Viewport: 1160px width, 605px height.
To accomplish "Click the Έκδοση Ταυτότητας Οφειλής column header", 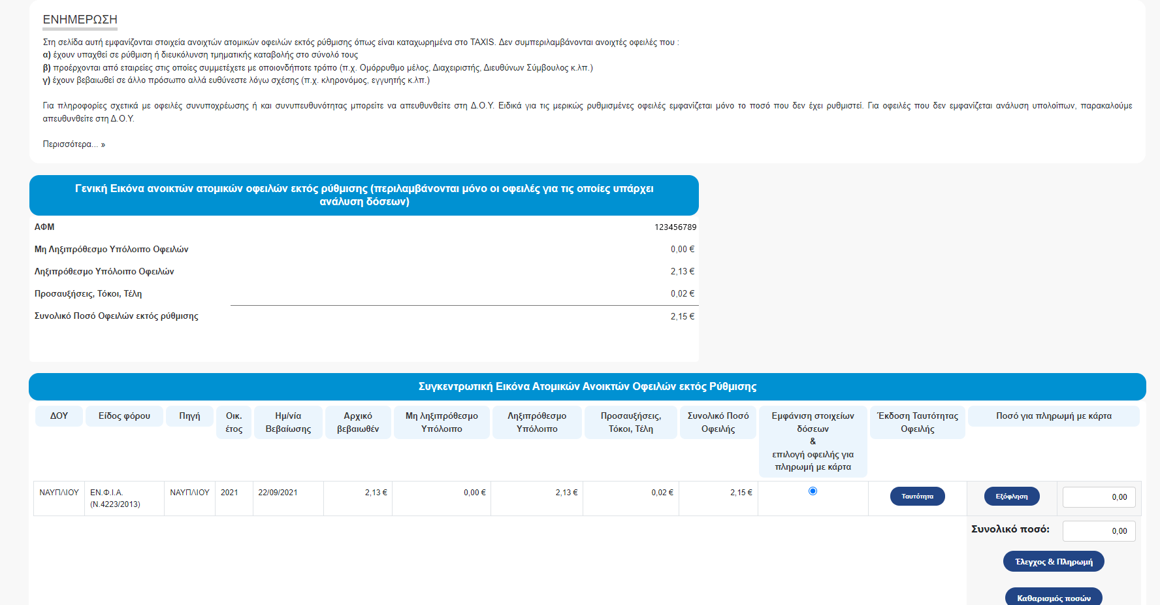I will 918,423.
